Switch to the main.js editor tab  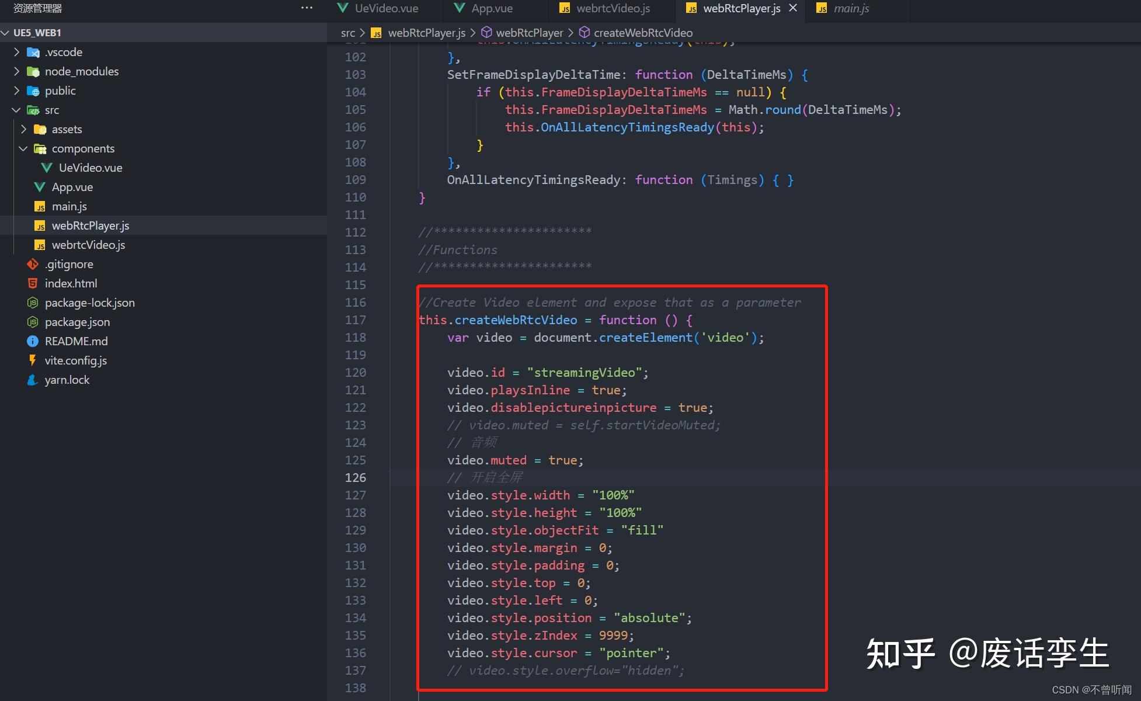(x=851, y=8)
